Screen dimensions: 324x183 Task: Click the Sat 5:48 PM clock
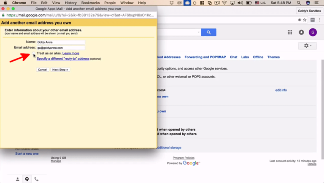(281, 3)
